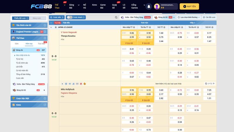The image size is (234, 132).
Task: Open the bar chart statistics icon
Action: [x=73, y=84]
